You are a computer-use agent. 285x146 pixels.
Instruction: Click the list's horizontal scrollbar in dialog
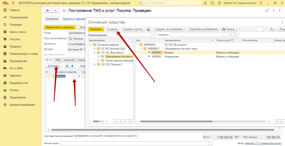click(x=176, y=122)
